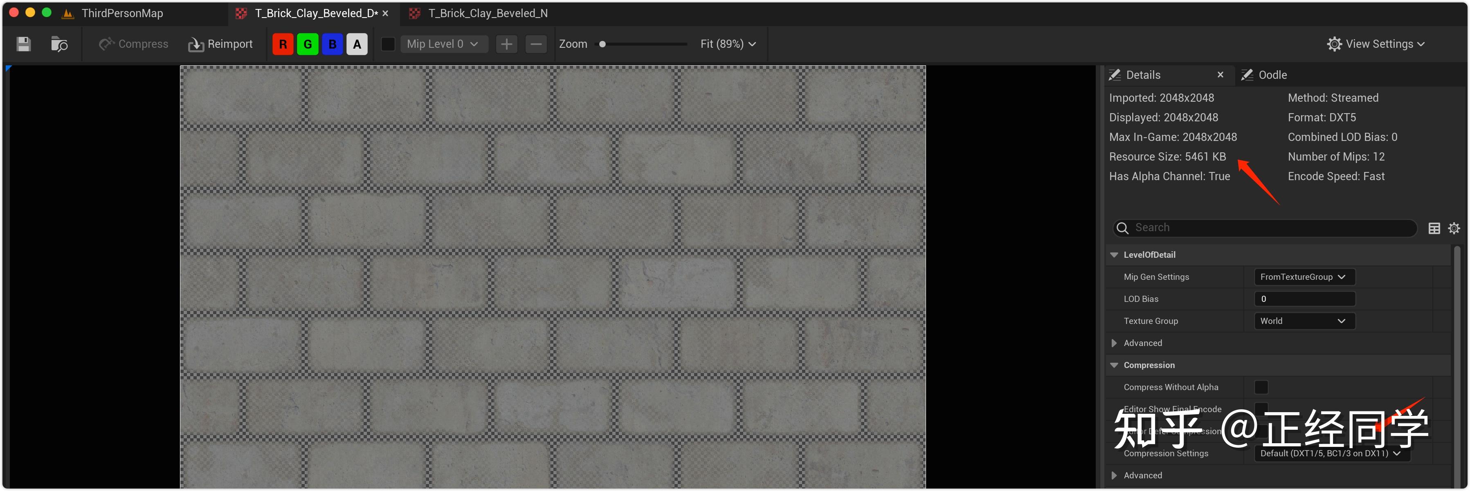Click the plus mip level button
Viewport: 1470px width, 491px height.
(506, 44)
